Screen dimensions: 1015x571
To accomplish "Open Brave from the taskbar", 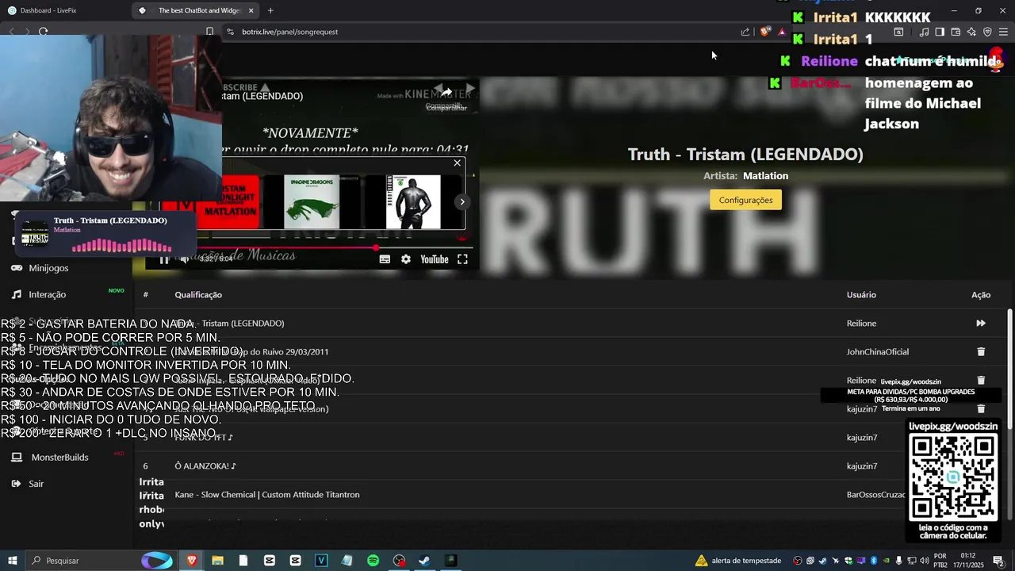I will (191, 561).
